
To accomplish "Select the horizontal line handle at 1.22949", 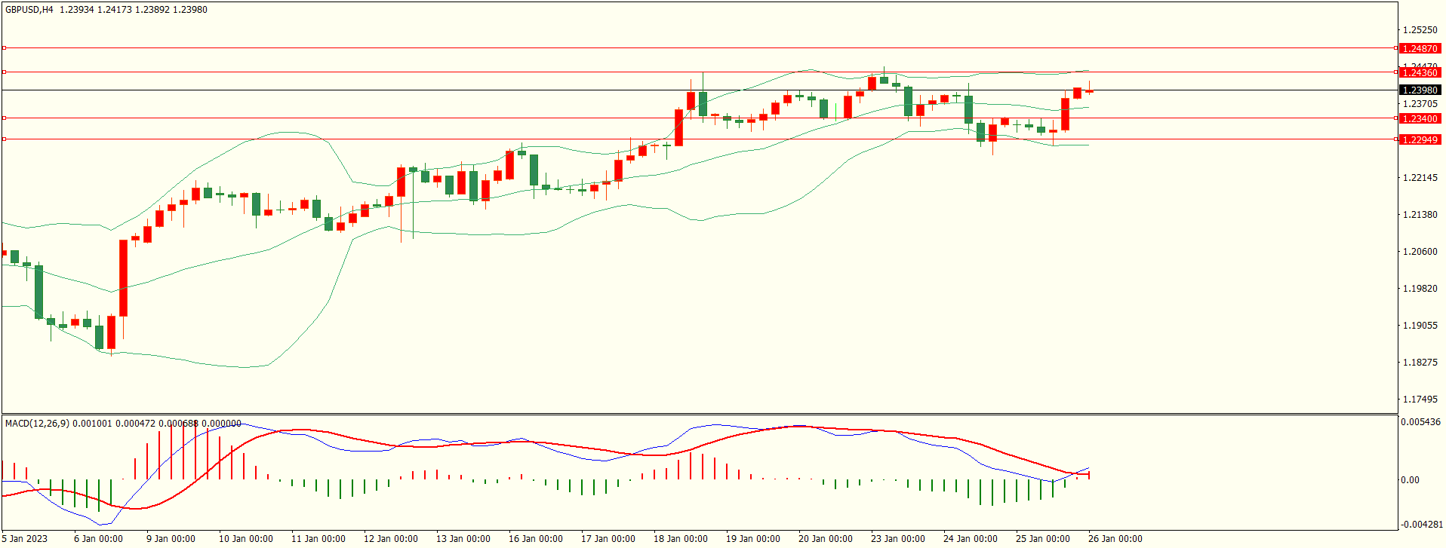I will [4, 139].
